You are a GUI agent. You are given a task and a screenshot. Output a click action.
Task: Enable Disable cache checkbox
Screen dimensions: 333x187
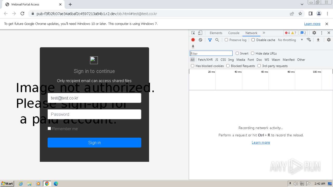253,40
